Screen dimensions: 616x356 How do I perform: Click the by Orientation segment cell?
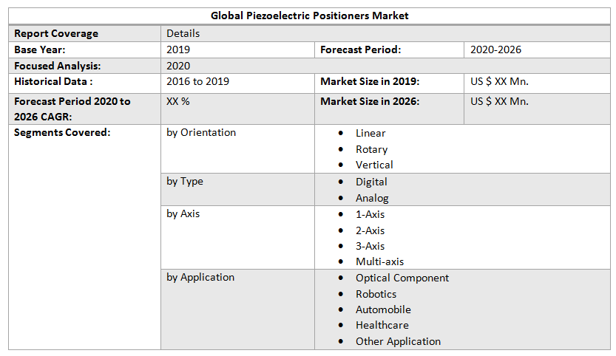201,133
